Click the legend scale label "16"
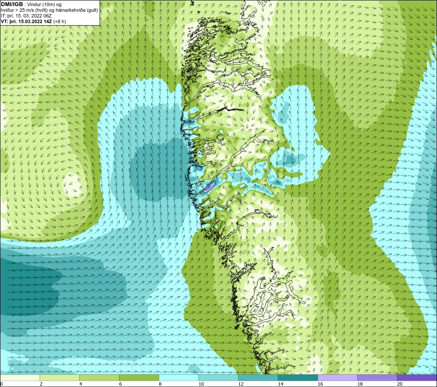The image size is (437, 387). point(320,384)
